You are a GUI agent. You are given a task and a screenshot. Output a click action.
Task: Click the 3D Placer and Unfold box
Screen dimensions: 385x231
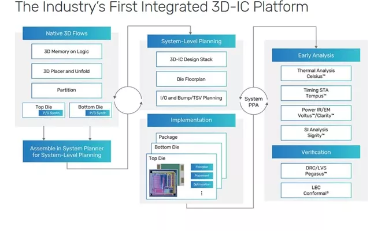click(x=66, y=71)
